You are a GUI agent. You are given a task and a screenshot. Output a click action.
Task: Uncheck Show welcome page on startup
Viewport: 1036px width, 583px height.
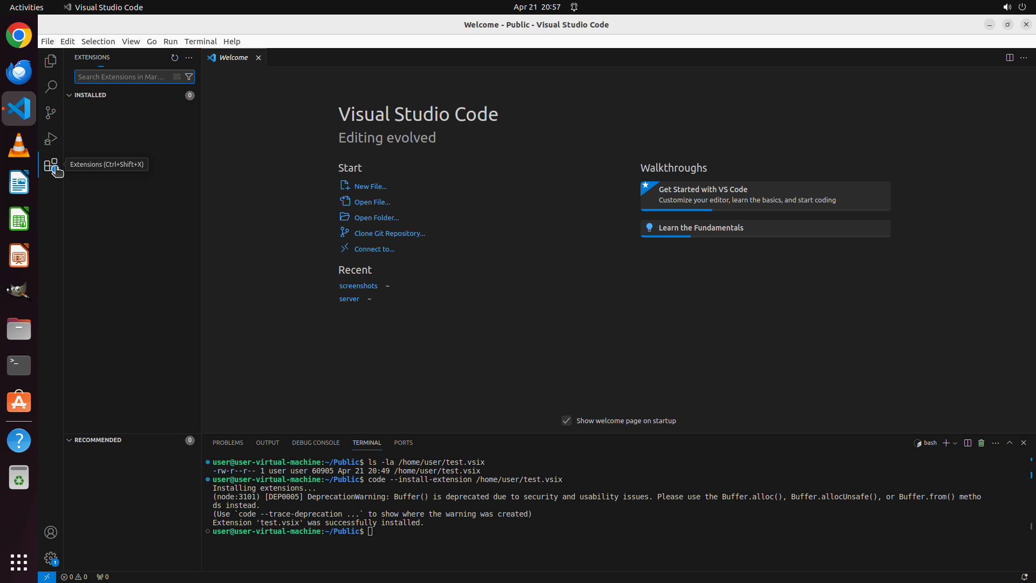tap(567, 421)
